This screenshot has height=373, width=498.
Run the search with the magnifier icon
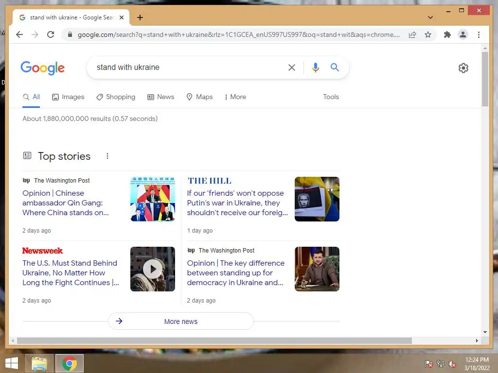pyautogui.click(x=335, y=67)
